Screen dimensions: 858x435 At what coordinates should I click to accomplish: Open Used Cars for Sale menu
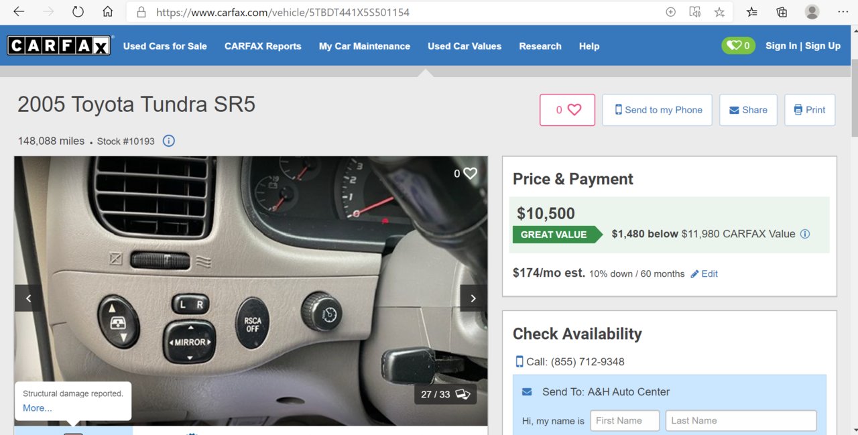pos(165,46)
